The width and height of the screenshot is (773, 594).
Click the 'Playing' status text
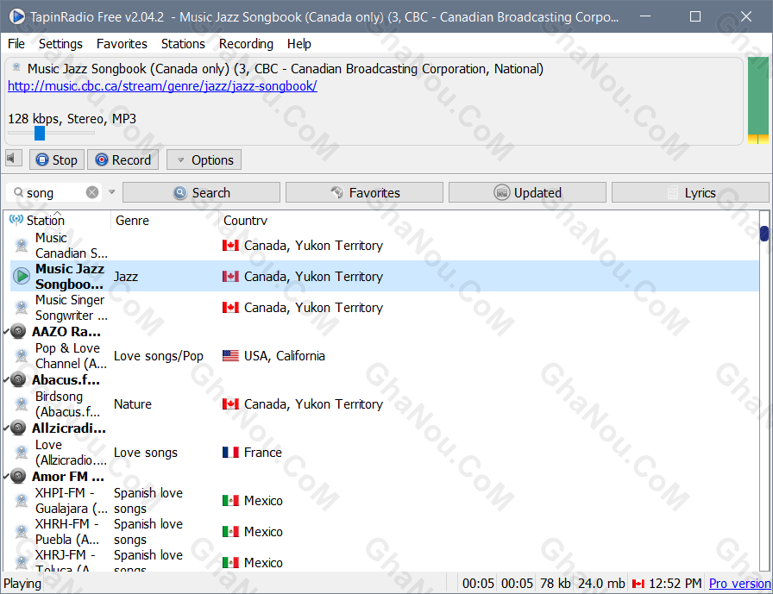pos(22,584)
